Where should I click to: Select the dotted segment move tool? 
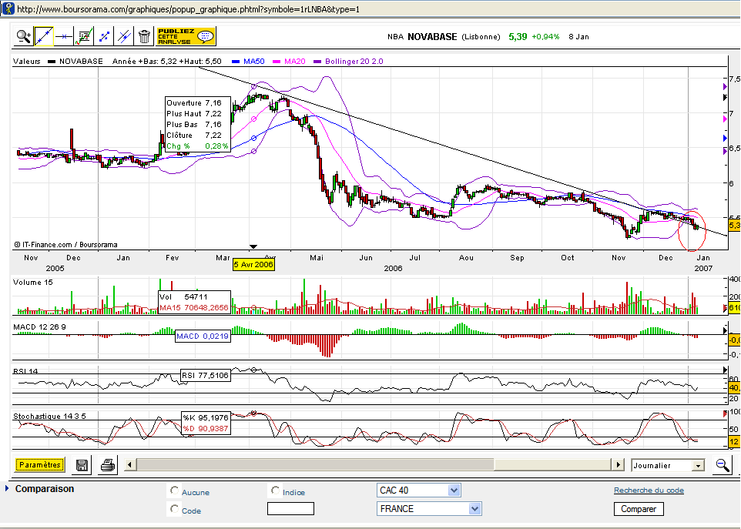point(104,35)
